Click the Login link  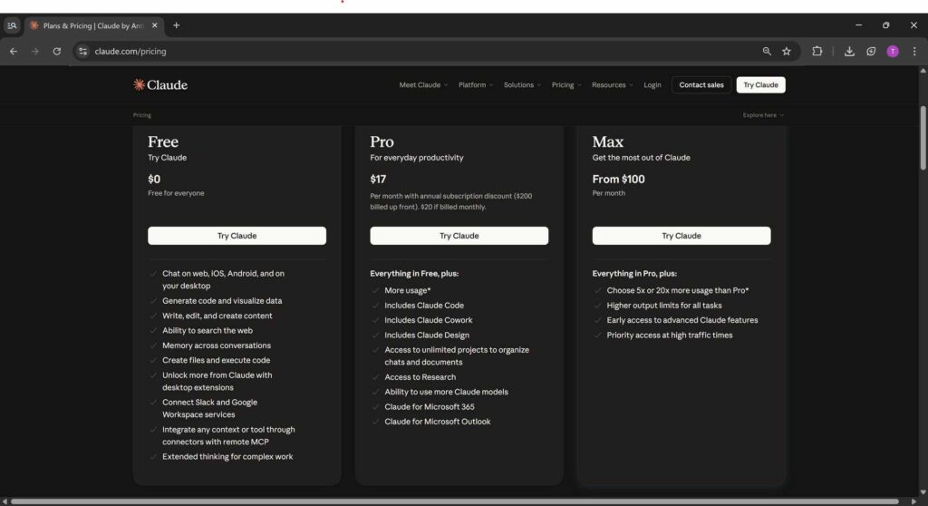pos(652,84)
